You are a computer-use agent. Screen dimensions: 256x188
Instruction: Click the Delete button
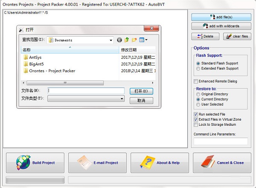(205, 36)
